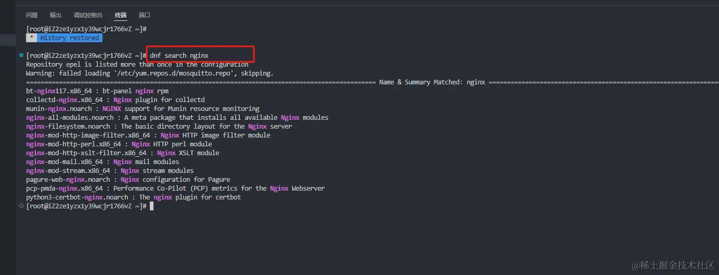Click 'Name & Summary Matched: nginx' header
Image resolution: width=719 pixels, height=275 pixels.
point(432,82)
